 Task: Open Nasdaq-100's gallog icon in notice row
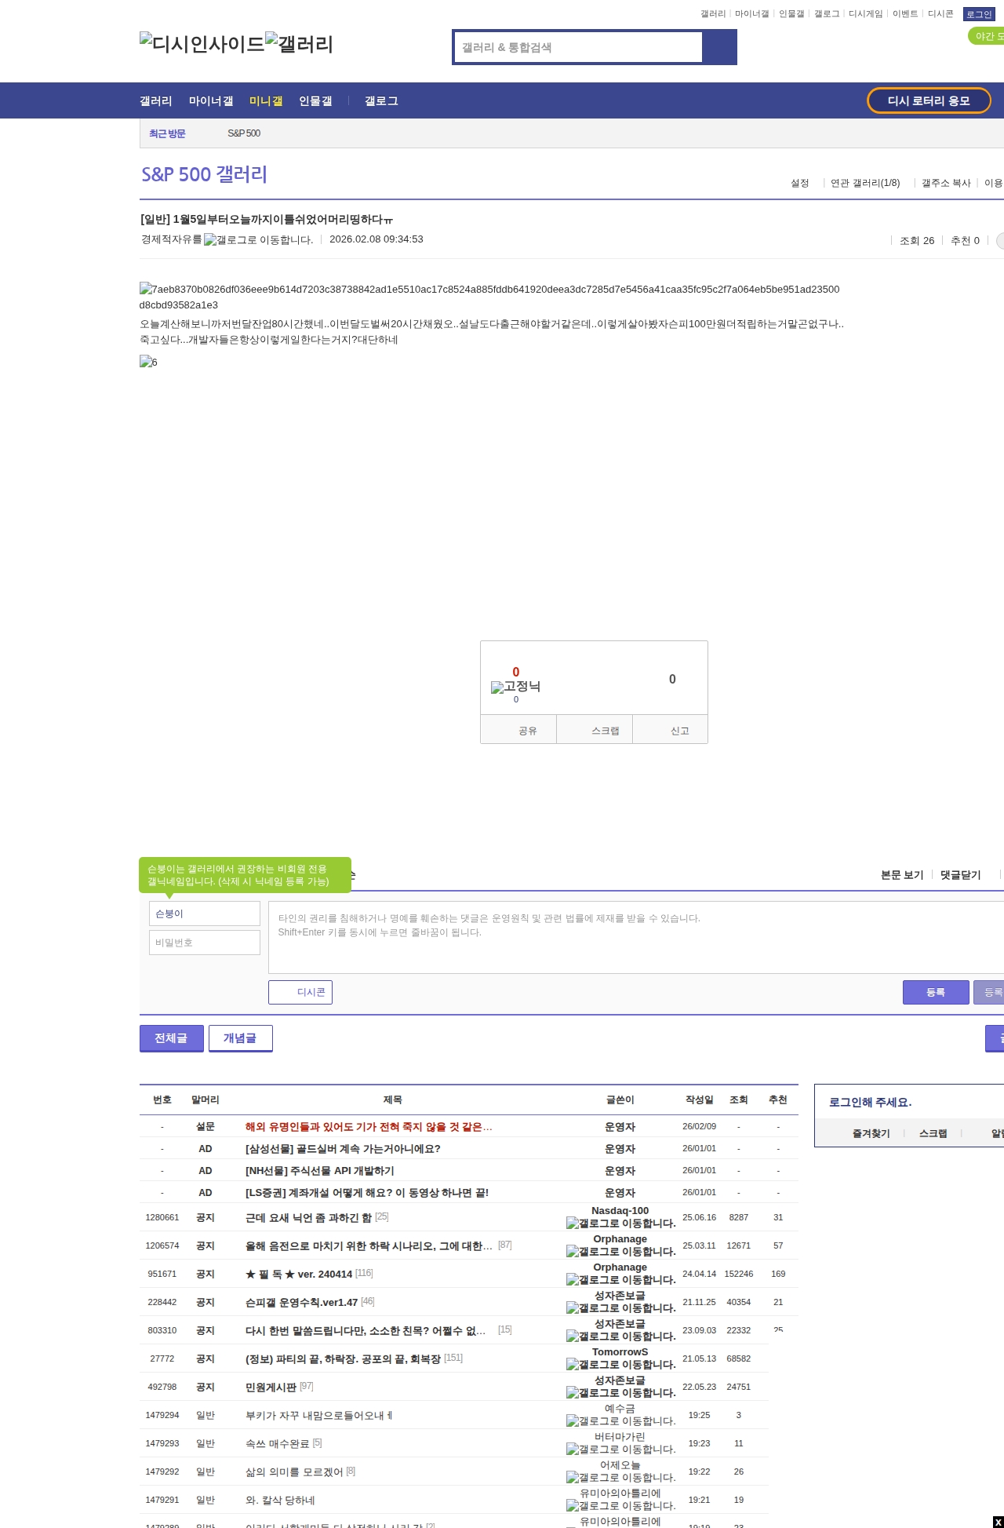click(620, 1223)
